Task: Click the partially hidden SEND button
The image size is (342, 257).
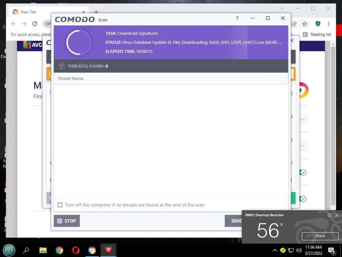Action: pos(233,221)
